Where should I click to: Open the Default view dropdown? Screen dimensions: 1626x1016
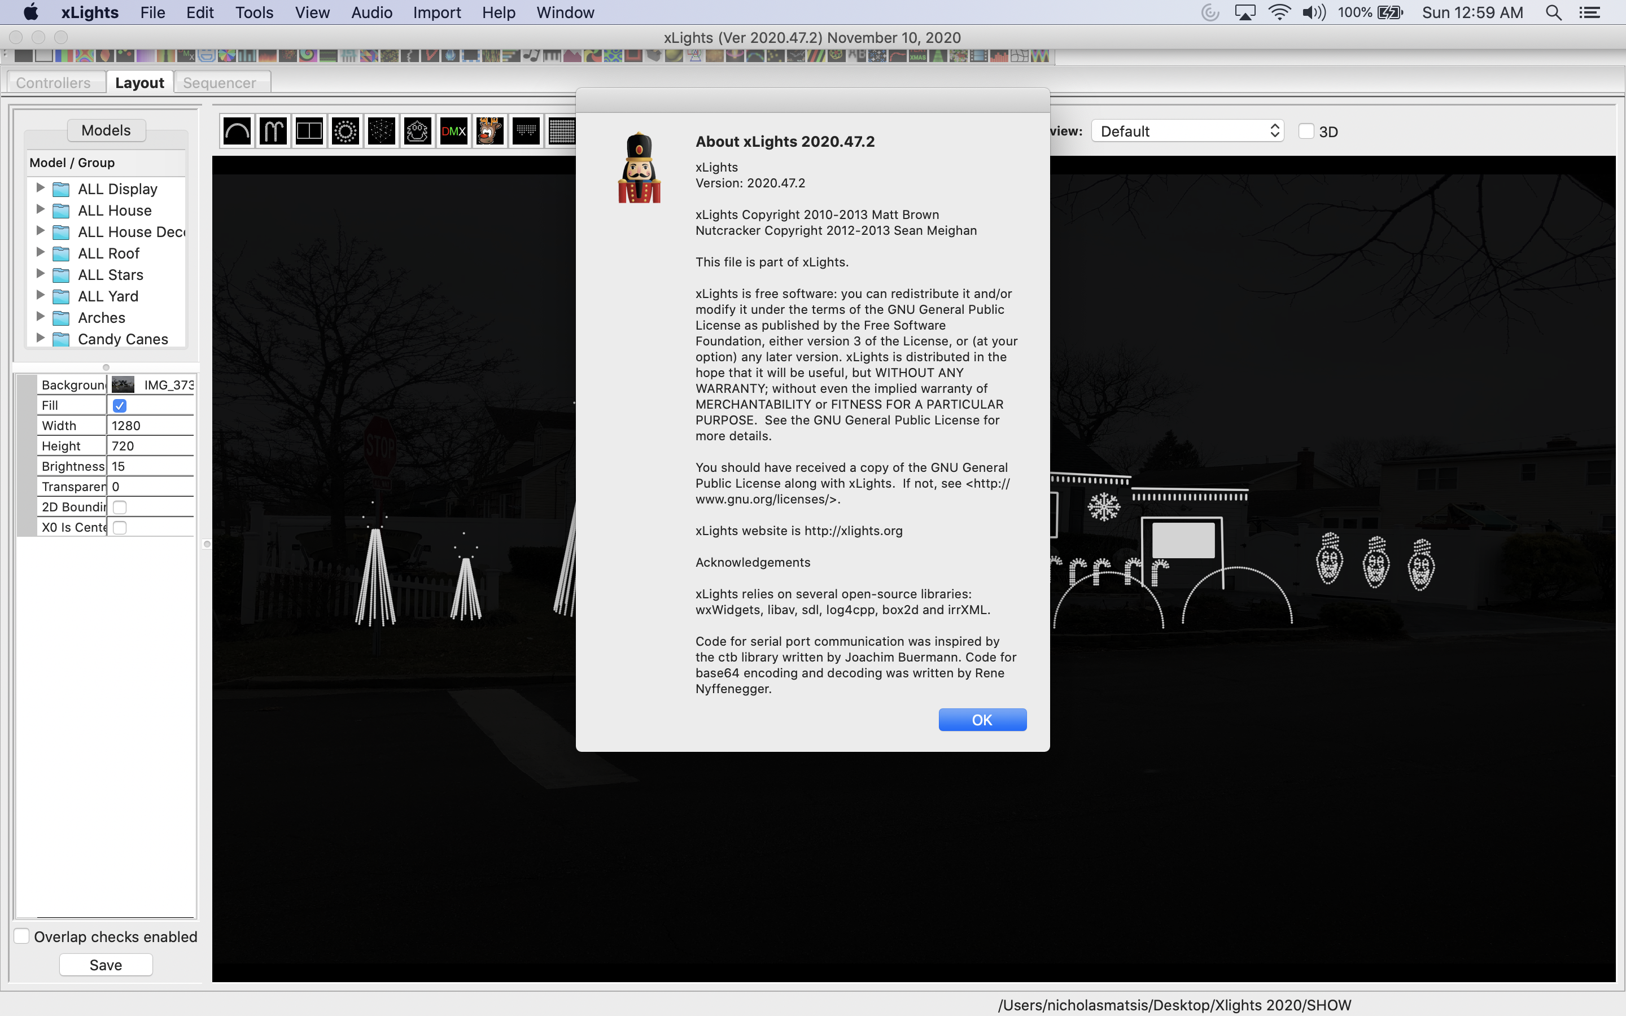(1187, 131)
